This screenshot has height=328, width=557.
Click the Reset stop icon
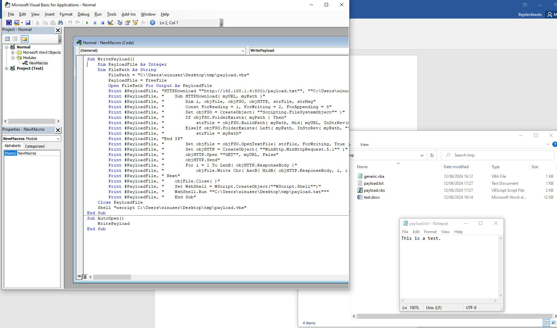[x=102, y=23]
